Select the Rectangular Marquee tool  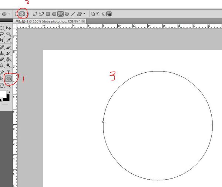tap(1, 28)
